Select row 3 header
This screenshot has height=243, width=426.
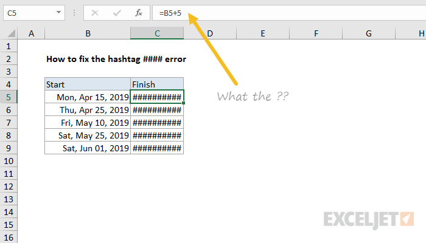[9, 72]
